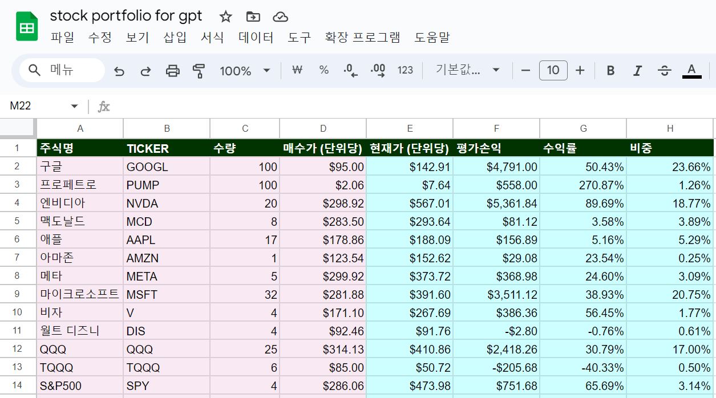Click the document title stock portfolio for gpt

pyautogui.click(x=126, y=15)
